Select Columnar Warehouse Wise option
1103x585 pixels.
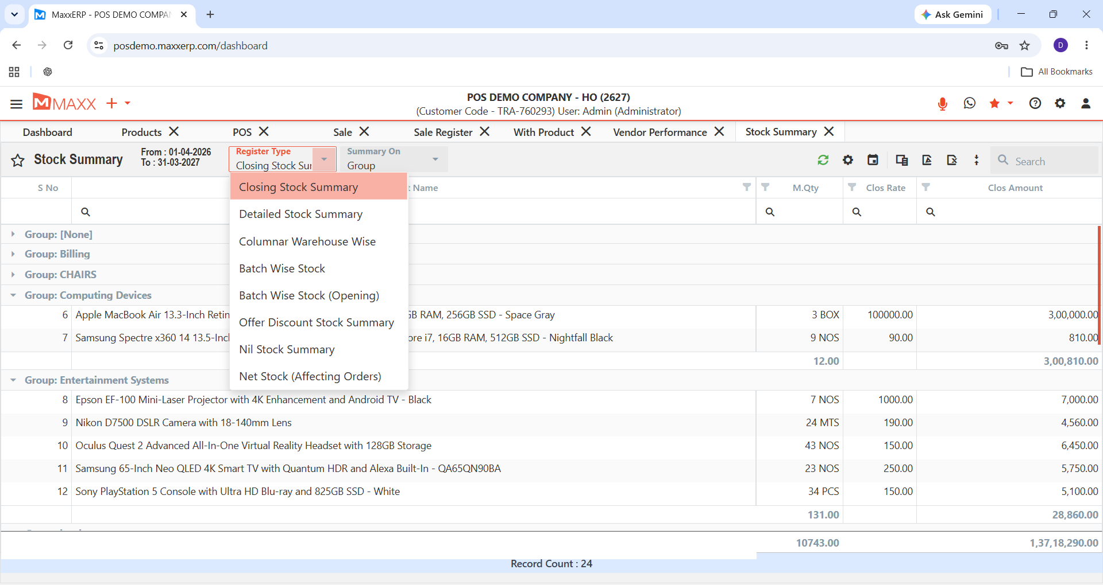pos(319,241)
